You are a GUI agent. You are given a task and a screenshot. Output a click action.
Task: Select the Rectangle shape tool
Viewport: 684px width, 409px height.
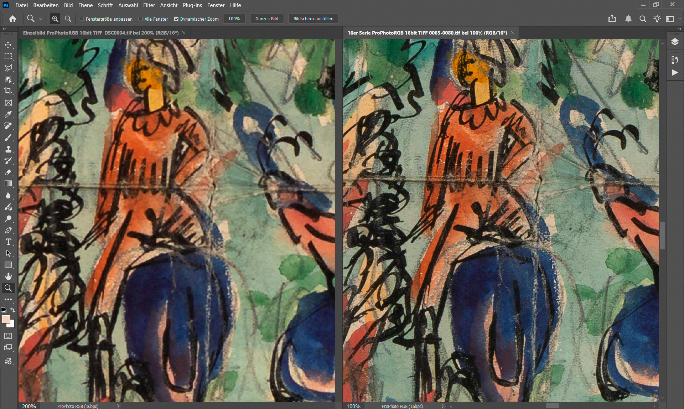point(8,265)
